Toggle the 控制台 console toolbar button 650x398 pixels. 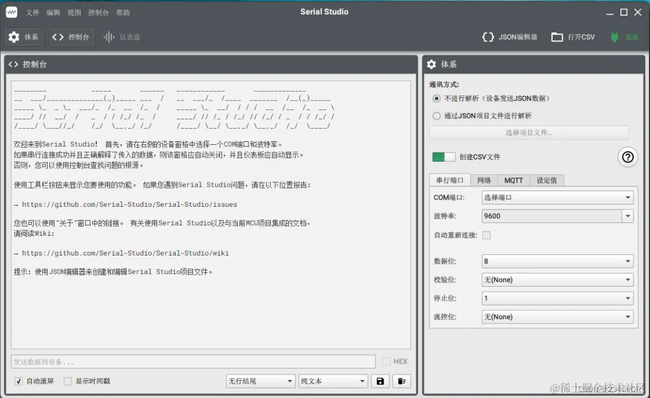71,37
